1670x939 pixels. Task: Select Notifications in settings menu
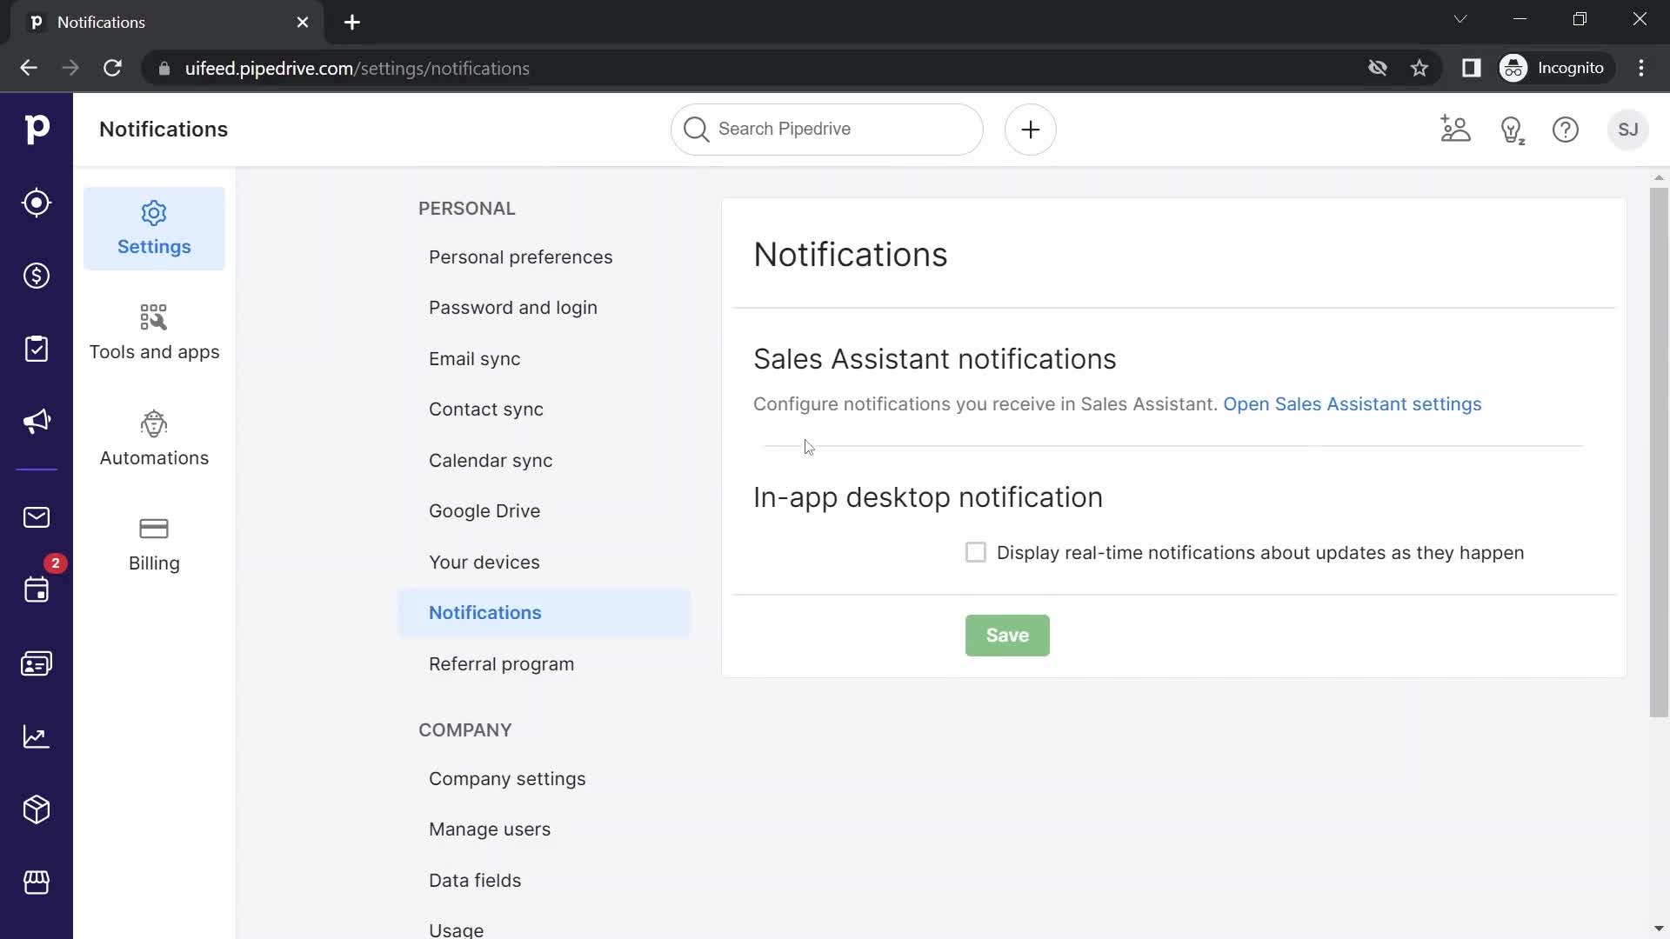[x=544, y=613]
